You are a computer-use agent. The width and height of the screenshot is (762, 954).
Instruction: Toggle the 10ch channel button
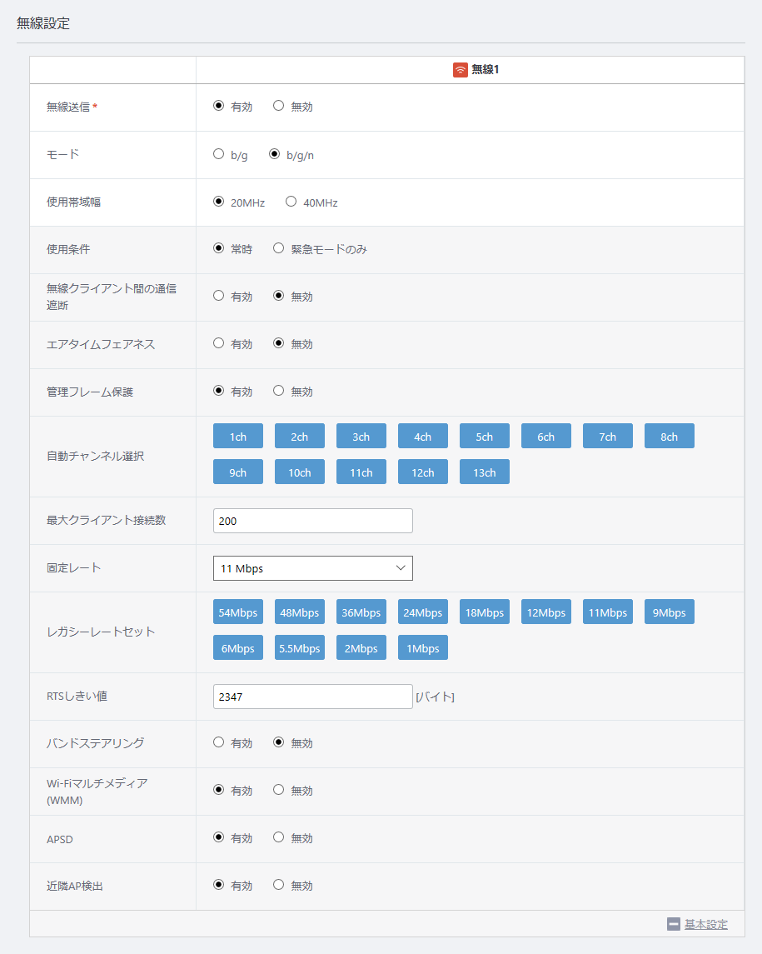[299, 472]
